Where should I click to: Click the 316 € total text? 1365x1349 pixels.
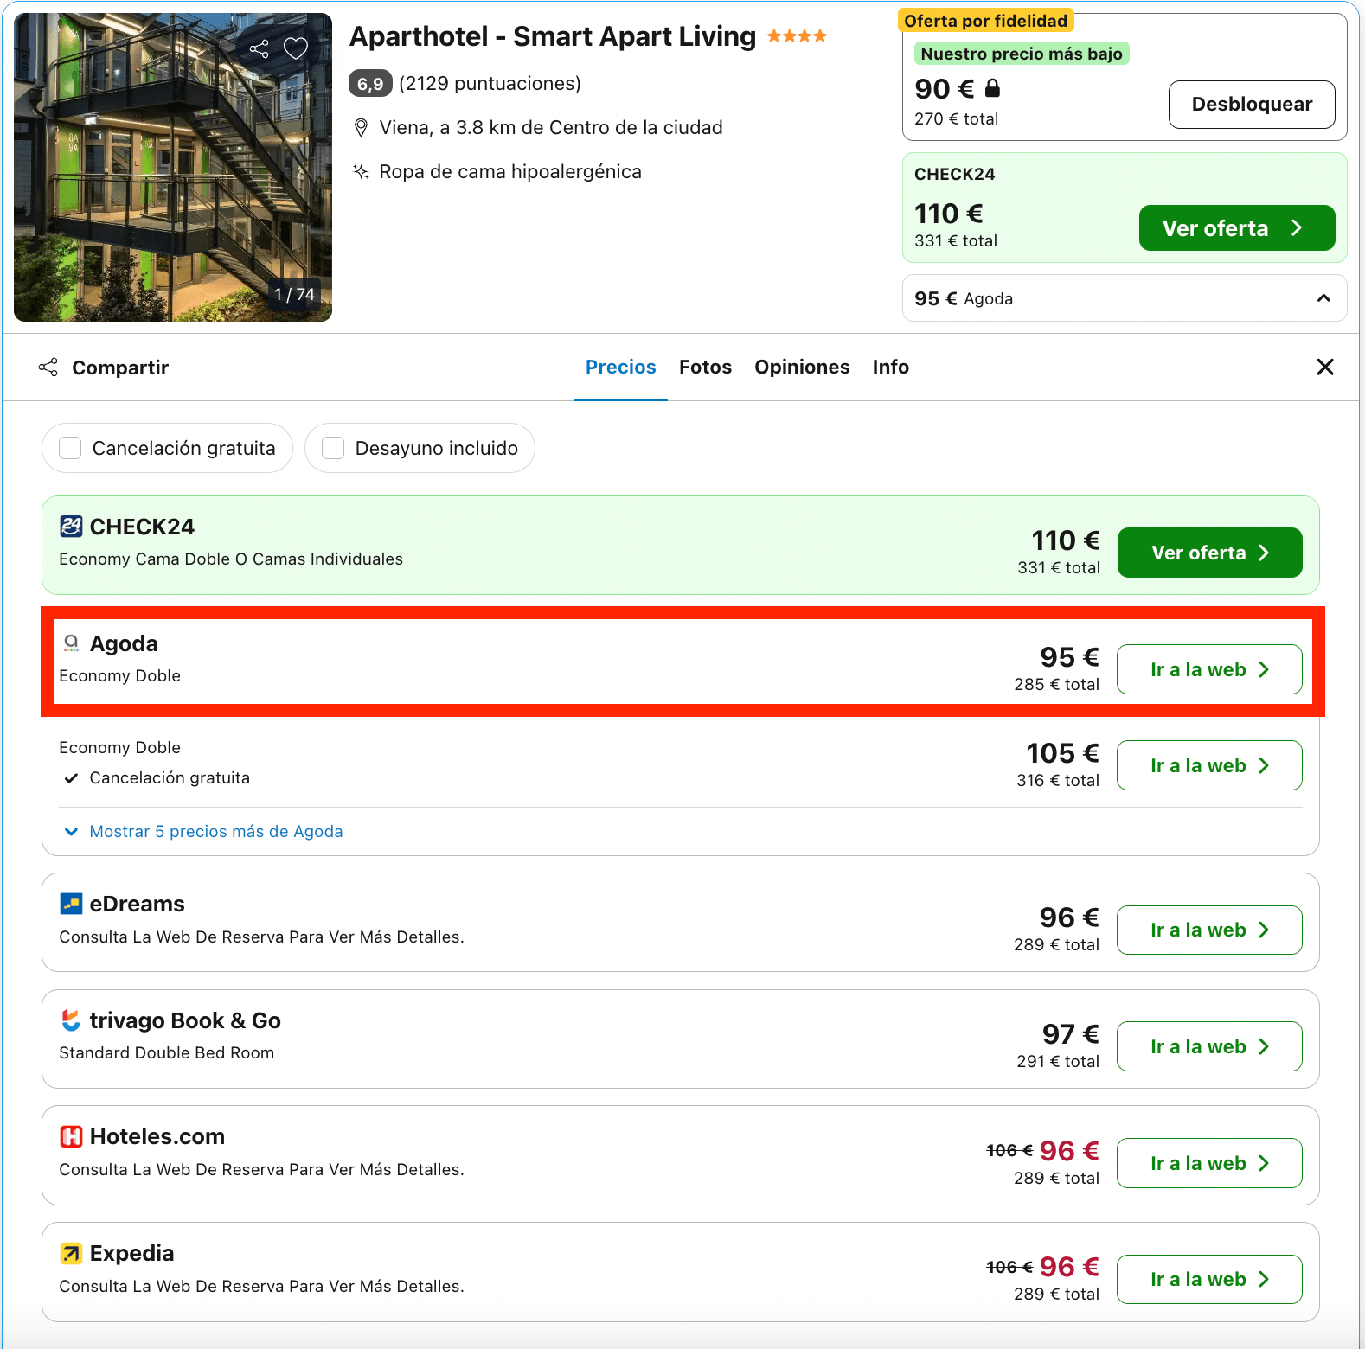point(1058,781)
